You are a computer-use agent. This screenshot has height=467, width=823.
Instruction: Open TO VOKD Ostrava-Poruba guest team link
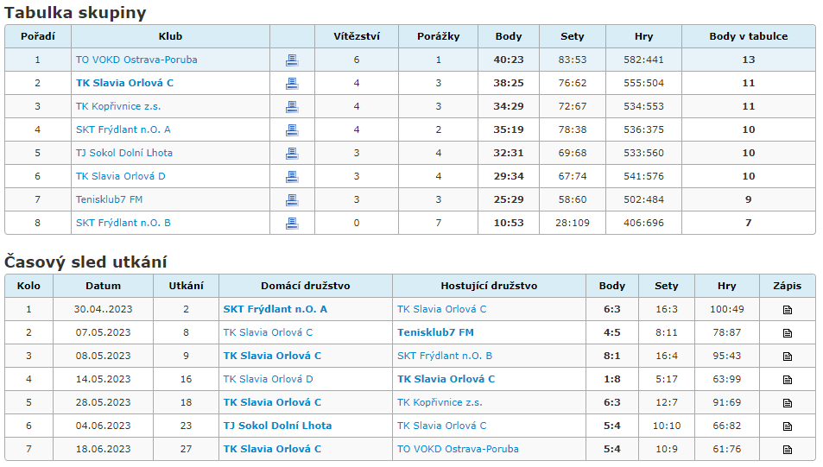(458, 449)
